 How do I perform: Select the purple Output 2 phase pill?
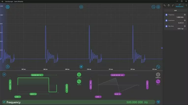(x=98, y=97)
